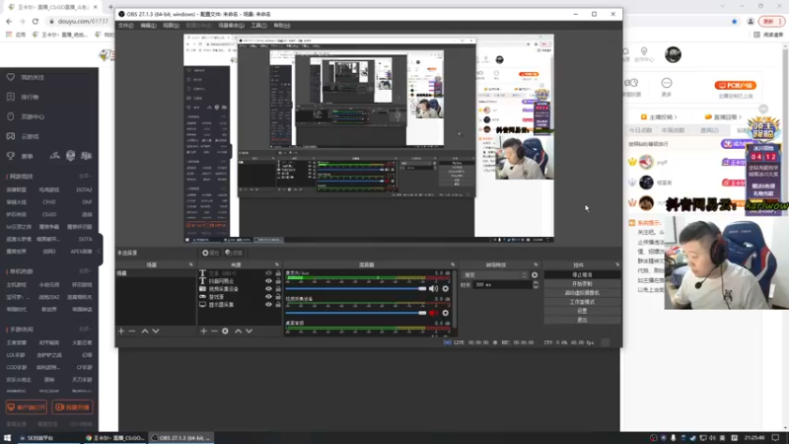Bookmark the page with the star icon
789x444 pixels.
pos(734,21)
